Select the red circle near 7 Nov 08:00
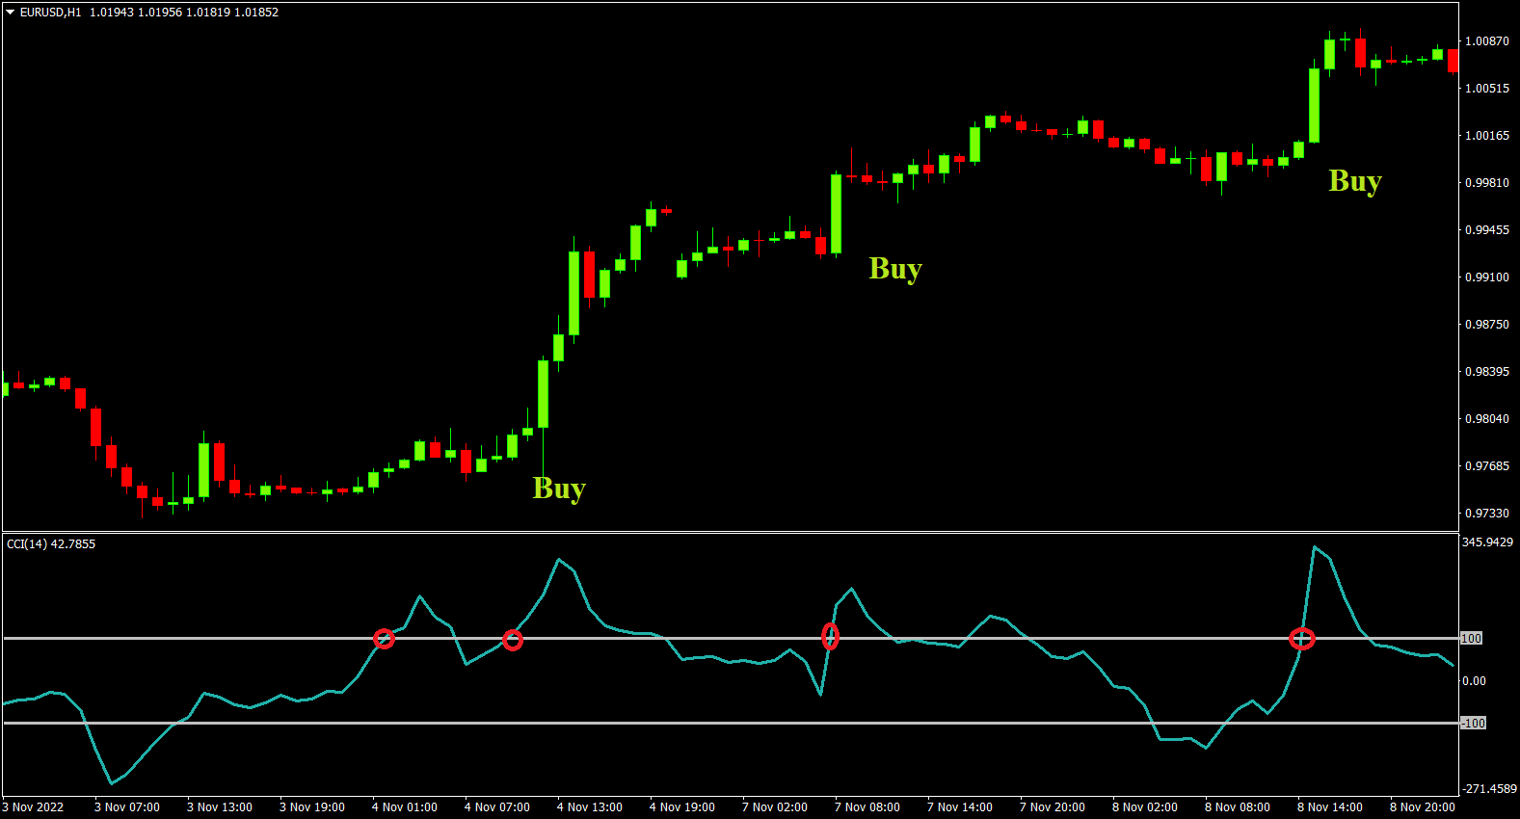1520x819 pixels. tap(830, 636)
